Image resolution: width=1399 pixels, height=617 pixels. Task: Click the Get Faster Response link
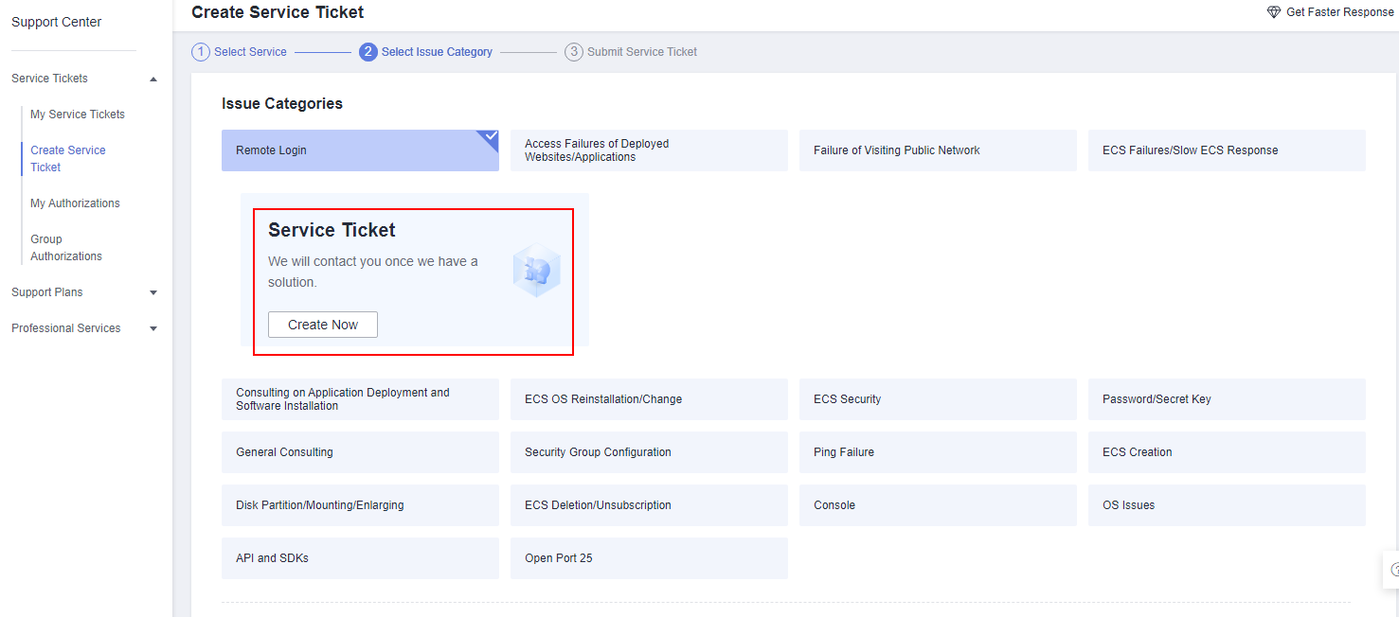coord(1339,12)
